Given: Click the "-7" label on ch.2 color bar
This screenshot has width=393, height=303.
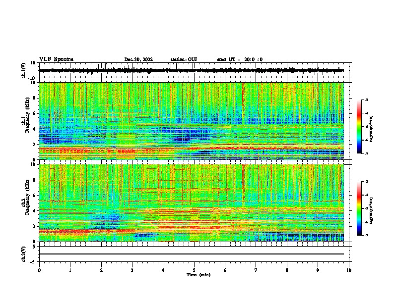Looking at the screenshot, I should (366, 235).
